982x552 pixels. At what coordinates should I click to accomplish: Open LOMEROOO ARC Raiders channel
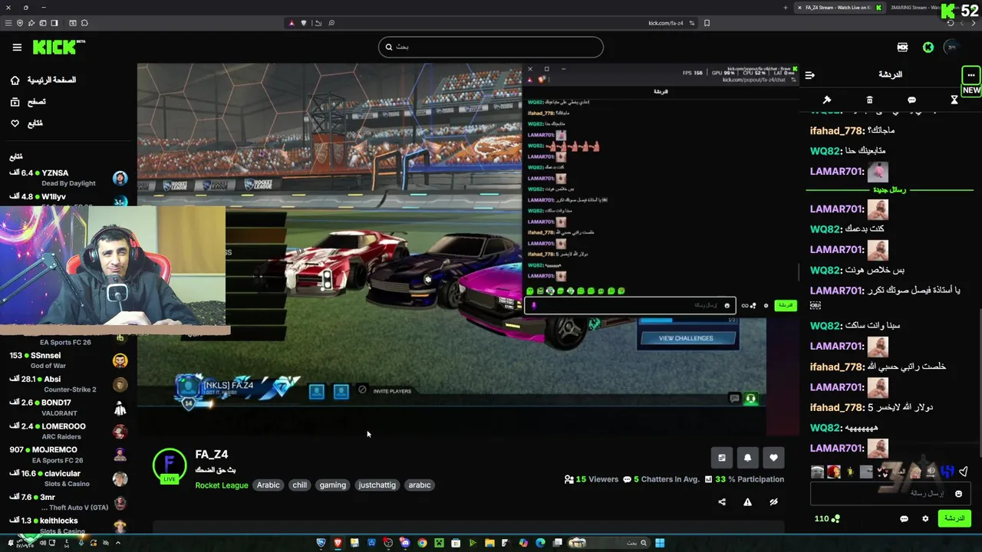tap(68, 431)
